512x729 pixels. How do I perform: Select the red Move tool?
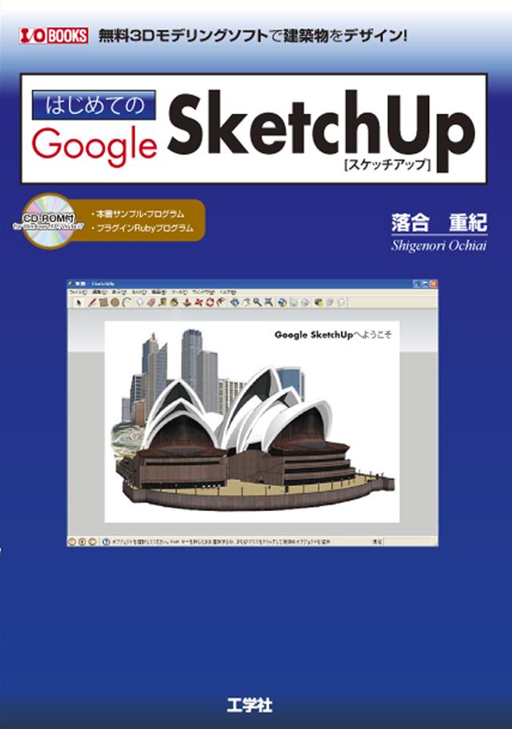[x=198, y=303]
